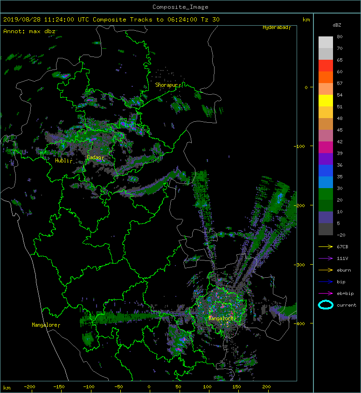Viewport: 361px width, 393px height.
Task: Click the purple 111V arrow legend icon
Action: pyautogui.click(x=326, y=259)
